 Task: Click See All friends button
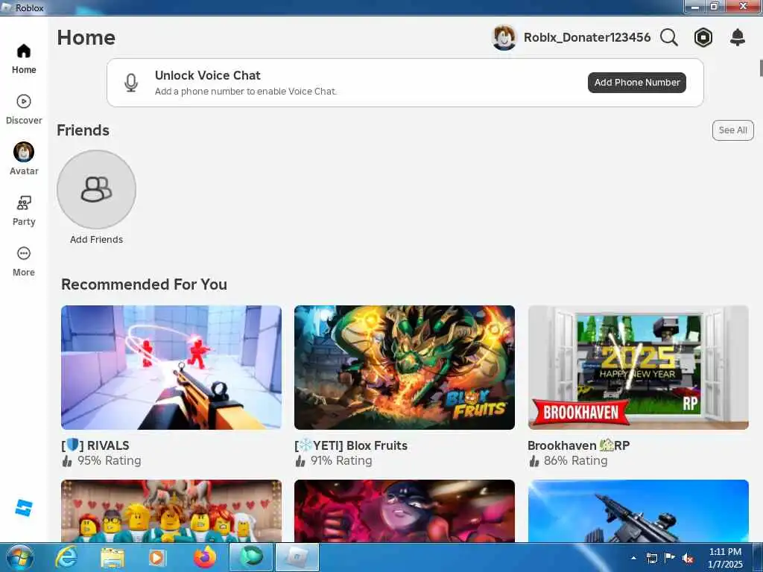733,130
